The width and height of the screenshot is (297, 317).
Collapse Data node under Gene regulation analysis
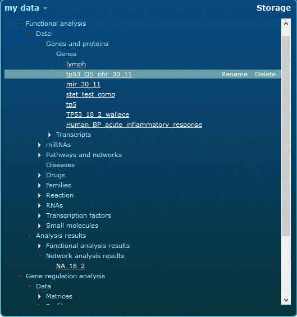point(30,286)
